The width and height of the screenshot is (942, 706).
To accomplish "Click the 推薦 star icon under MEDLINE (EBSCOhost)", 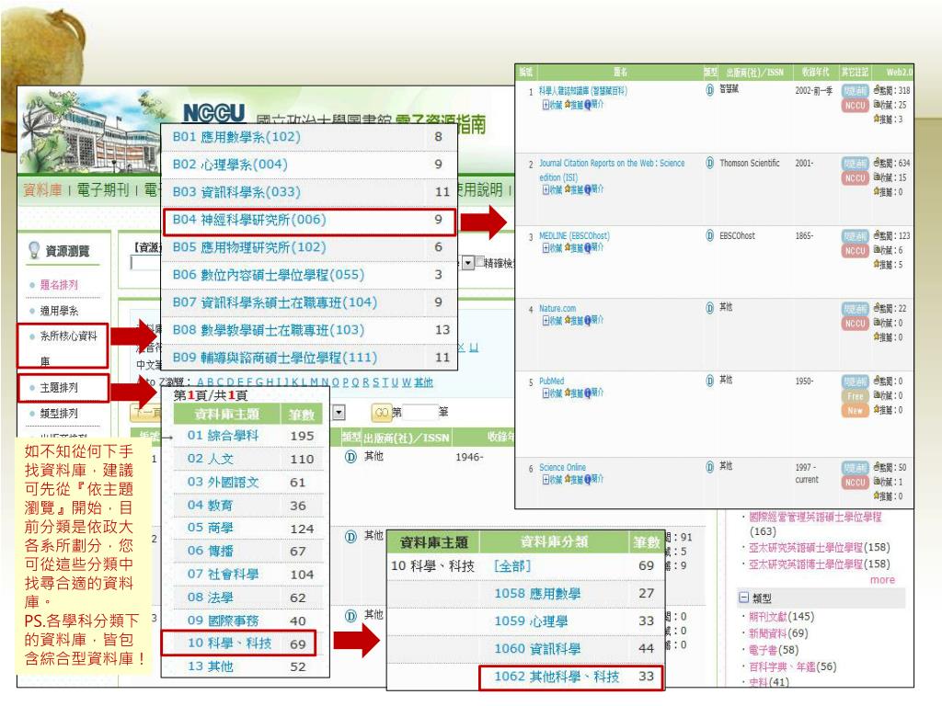I will 567,248.
